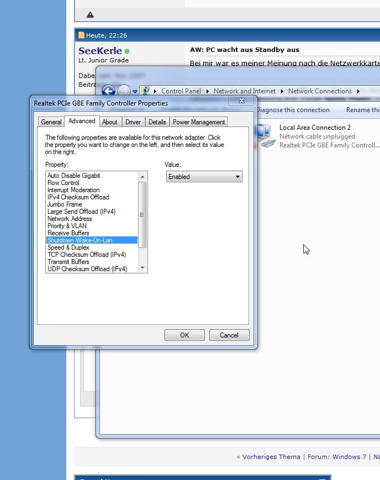Screen dimensions: 380x480
Task: Click Local Area Connection 2 name
Action: [x=315, y=128]
